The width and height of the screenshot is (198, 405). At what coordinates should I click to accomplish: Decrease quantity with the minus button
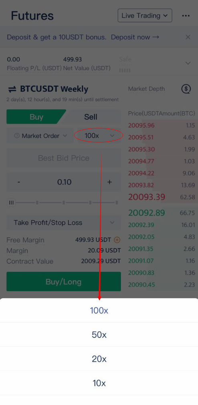coord(18,182)
